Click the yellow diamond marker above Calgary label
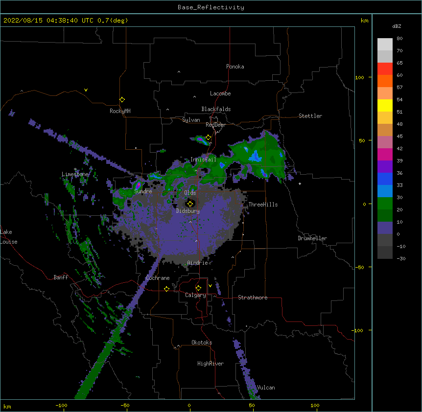 198,288
